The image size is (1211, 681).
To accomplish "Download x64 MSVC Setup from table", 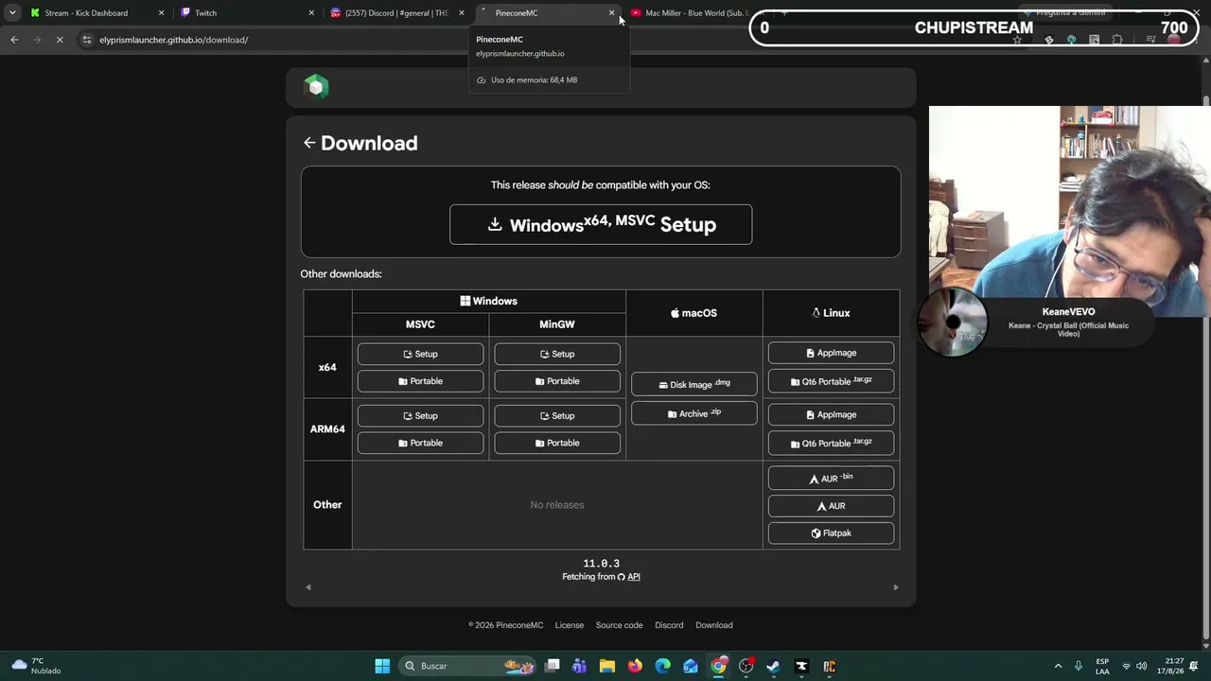I will pyautogui.click(x=420, y=354).
